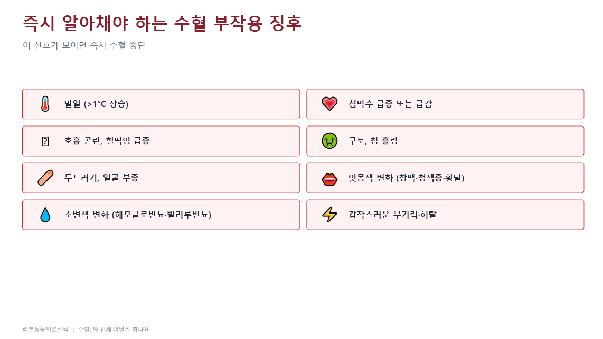This screenshot has height=339, width=603.
Task: Select the 발열 (>1°C 상승) card
Action: click(x=161, y=104)
